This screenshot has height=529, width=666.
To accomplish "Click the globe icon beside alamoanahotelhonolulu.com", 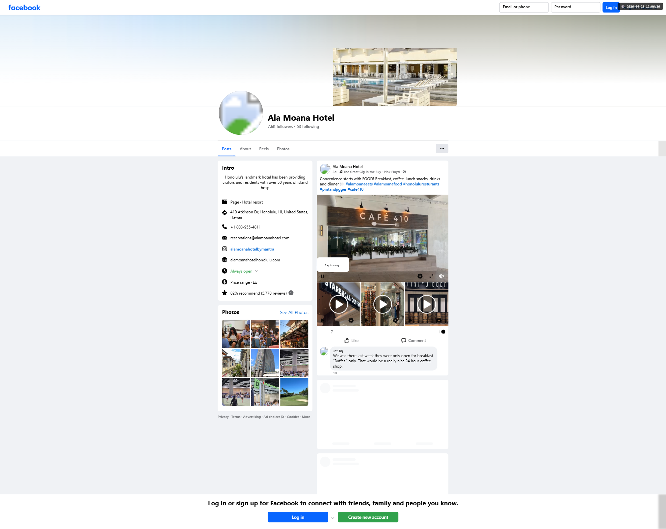I will [225, 260].
